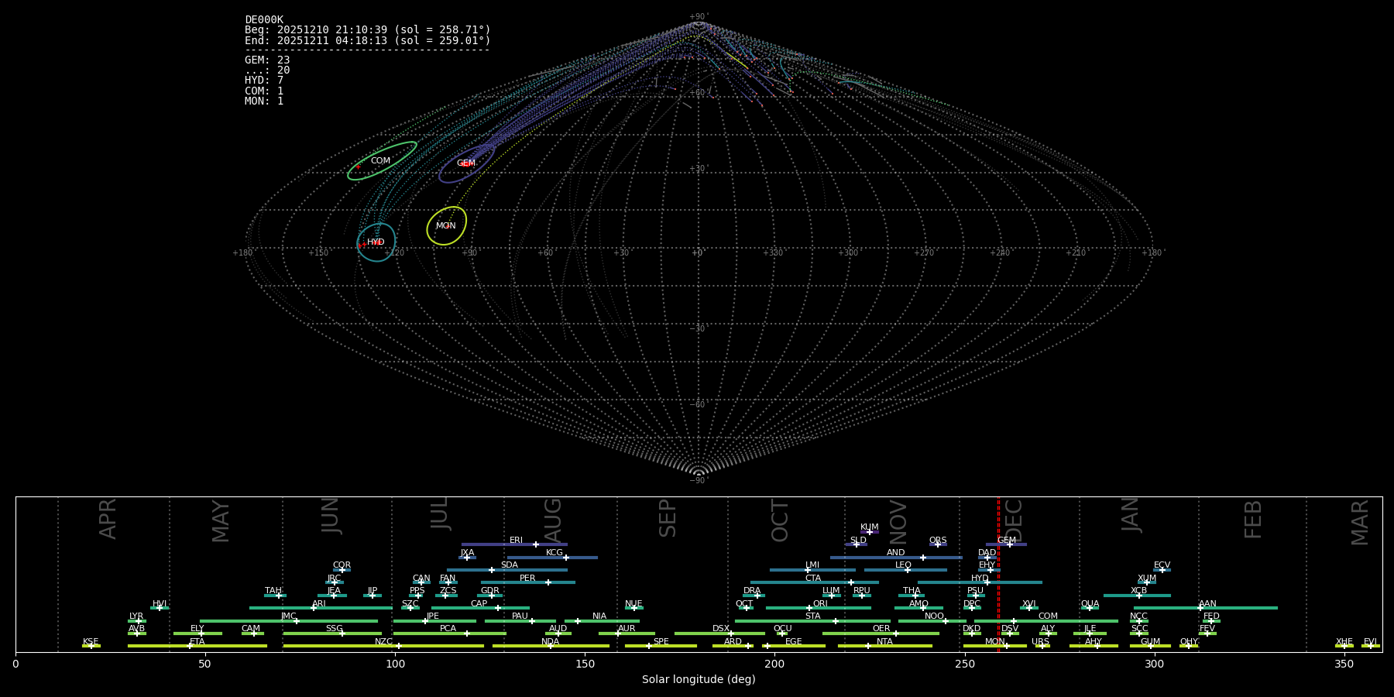The height and width of the screenshot is (697, 1394).
Task: Click the STA shower activity bar
Action: tap(812, 621)
